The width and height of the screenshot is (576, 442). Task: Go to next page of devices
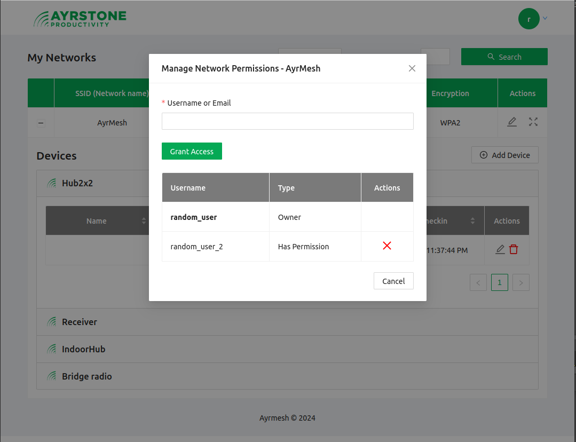coord(520,282)
